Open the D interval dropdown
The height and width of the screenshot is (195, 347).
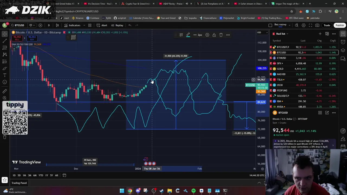click(x=49, y=25)
